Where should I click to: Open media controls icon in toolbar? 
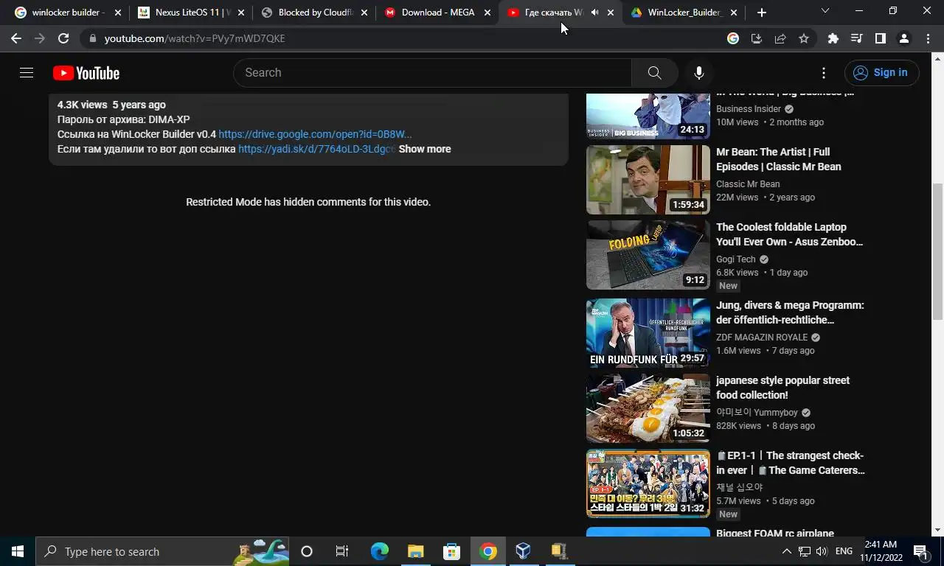click(x=857, y=38)
